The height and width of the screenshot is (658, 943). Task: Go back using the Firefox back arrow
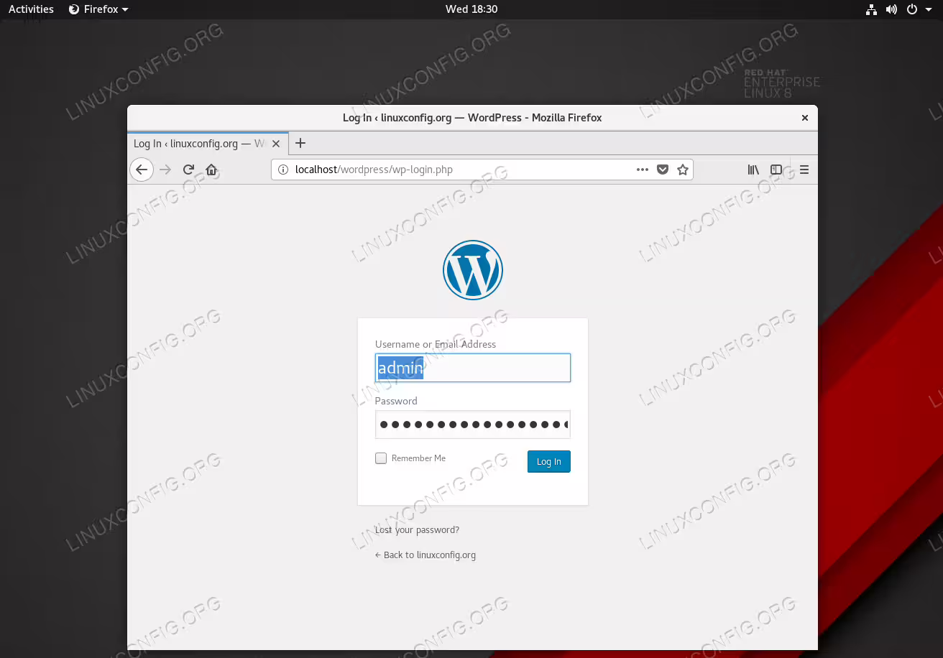[x=142, y=170]
